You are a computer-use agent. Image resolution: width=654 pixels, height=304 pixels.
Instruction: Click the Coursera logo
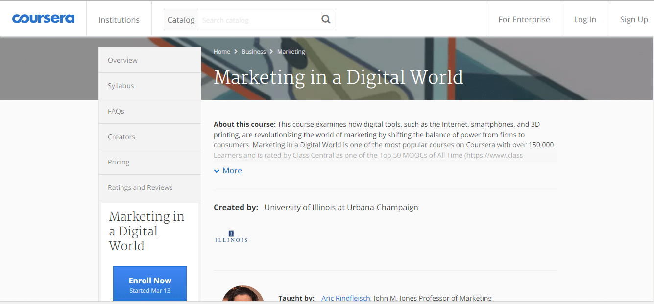[x=44, y=19]
